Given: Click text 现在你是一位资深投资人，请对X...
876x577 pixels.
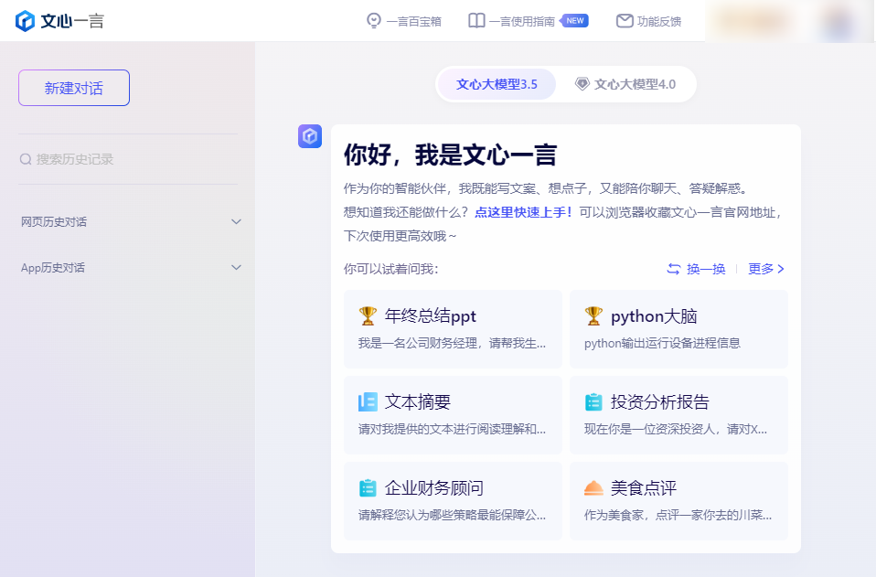Looking at the screenshot, I should point(676,429).
